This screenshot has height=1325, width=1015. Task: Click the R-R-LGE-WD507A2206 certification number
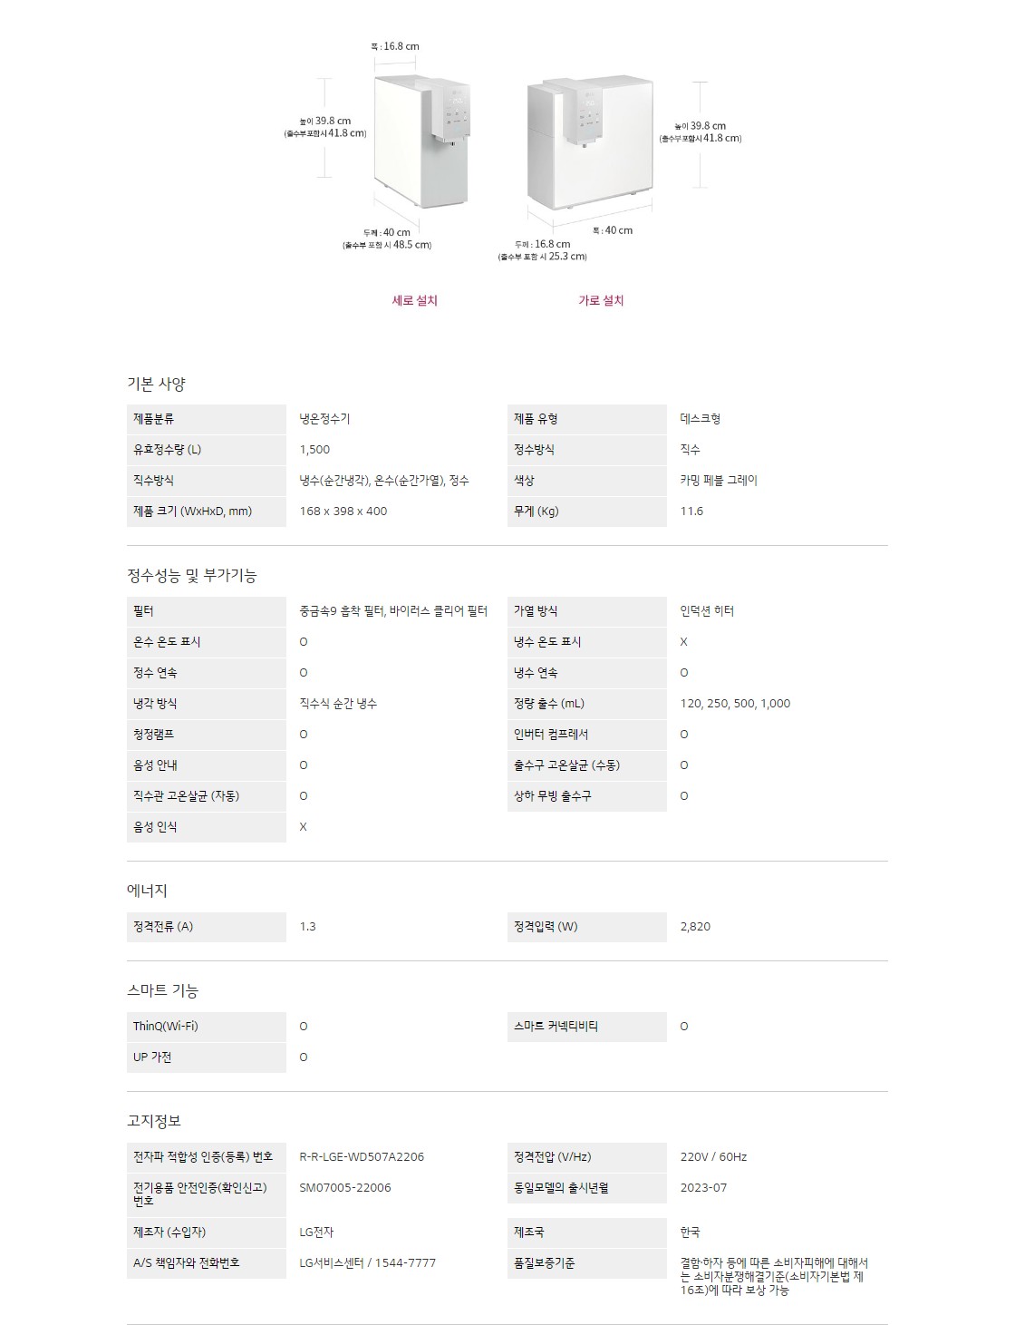(362, 1157)
